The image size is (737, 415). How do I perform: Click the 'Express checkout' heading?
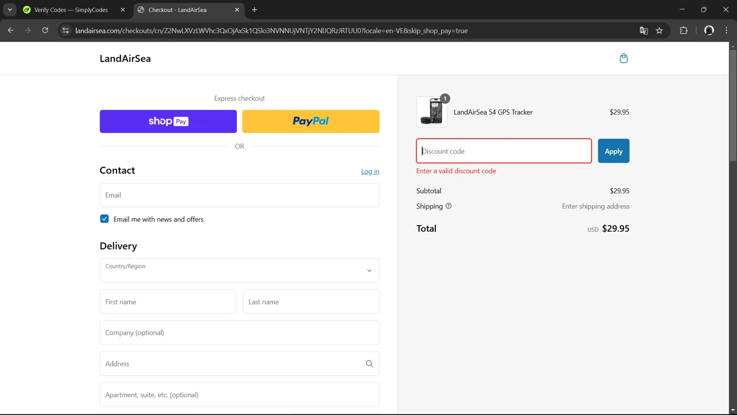[239, 98]
